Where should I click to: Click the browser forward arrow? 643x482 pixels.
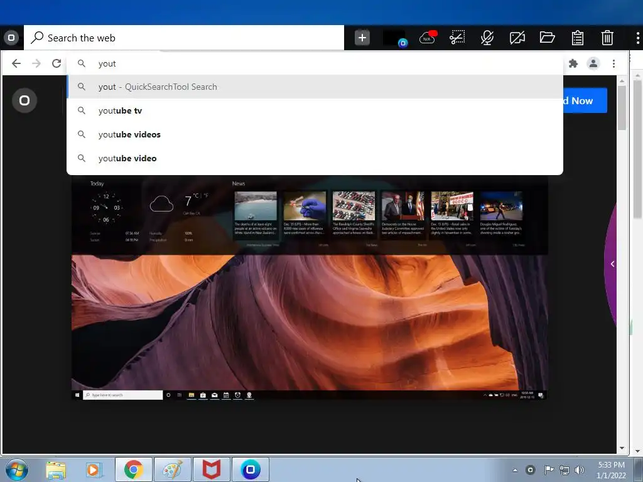click(36, 63)
